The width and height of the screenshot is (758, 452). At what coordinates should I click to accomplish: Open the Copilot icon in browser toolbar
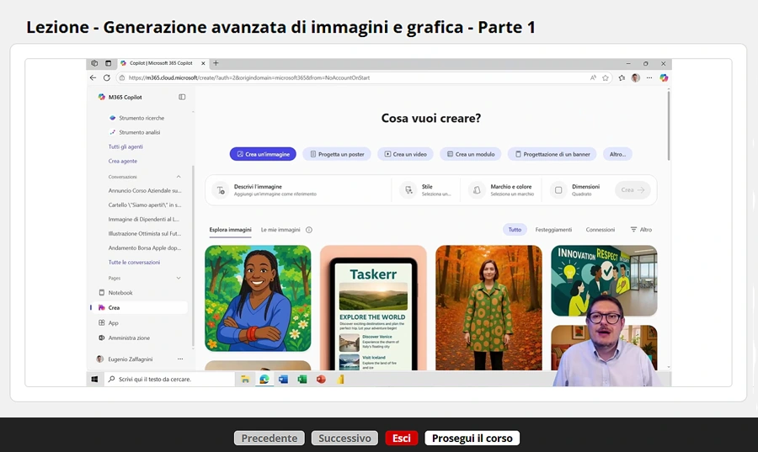pos(664,77)
